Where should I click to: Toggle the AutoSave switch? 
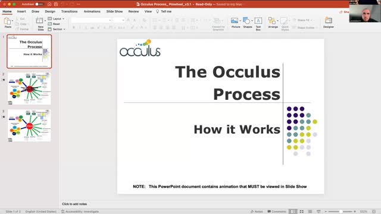pyautogui.click(x=39, y=4)
